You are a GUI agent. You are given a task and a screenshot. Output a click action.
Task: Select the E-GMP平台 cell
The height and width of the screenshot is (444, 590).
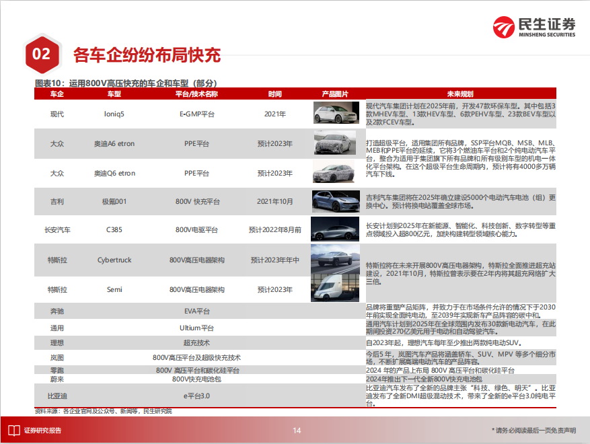click(x=196, y=114)
